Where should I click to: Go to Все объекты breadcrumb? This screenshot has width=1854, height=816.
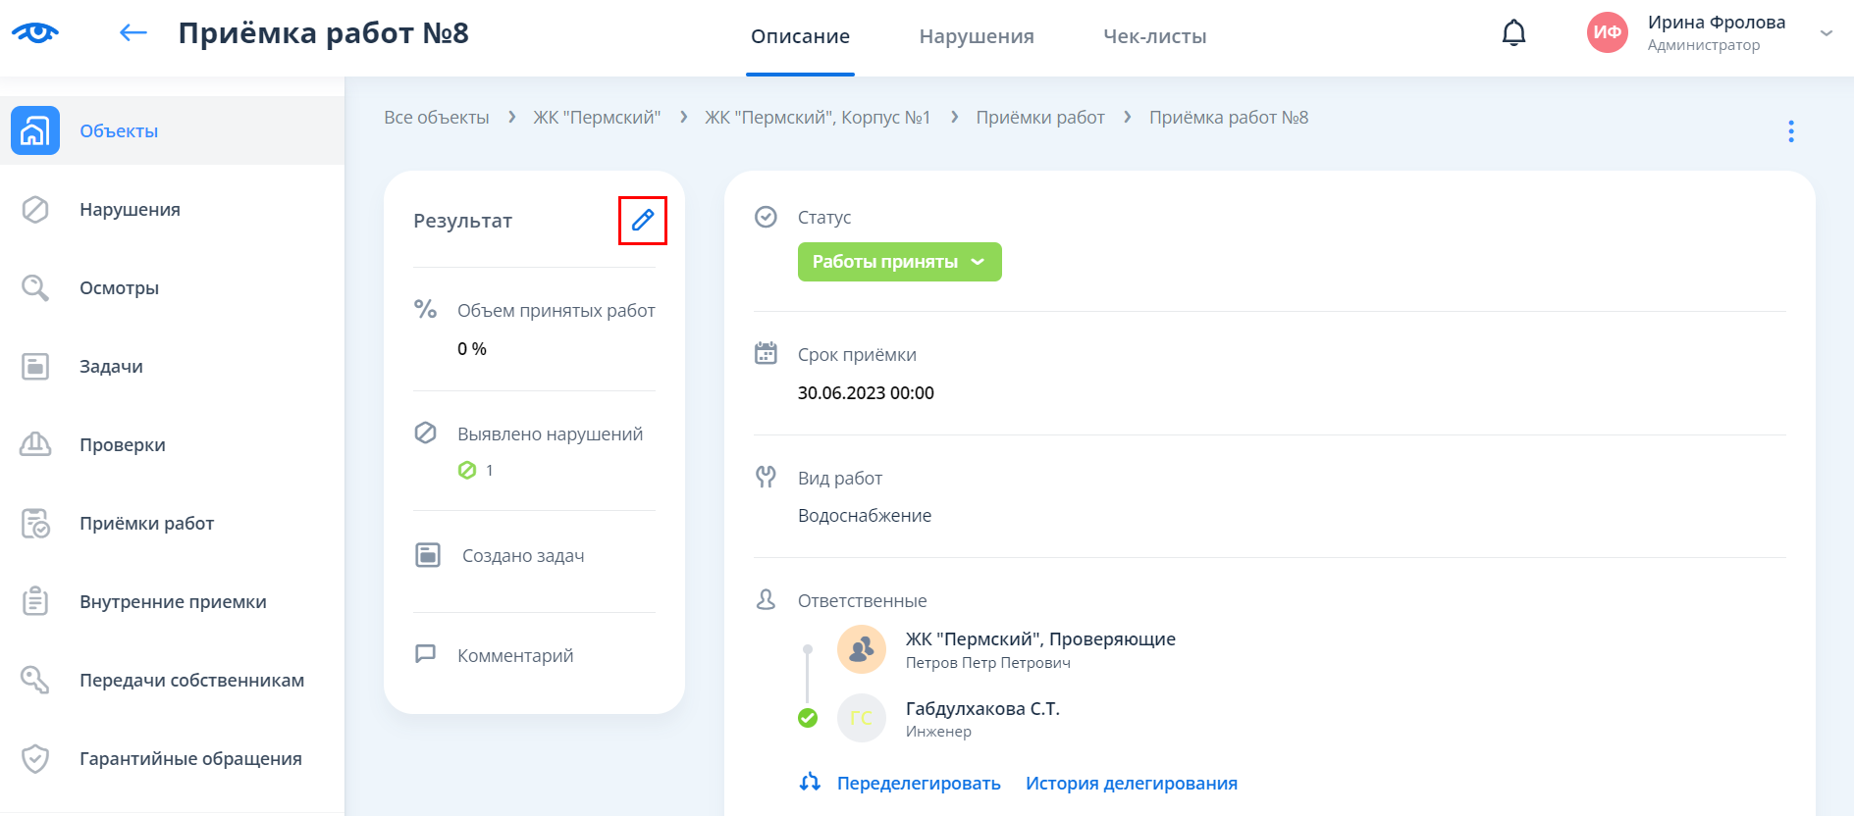[437, 118]
